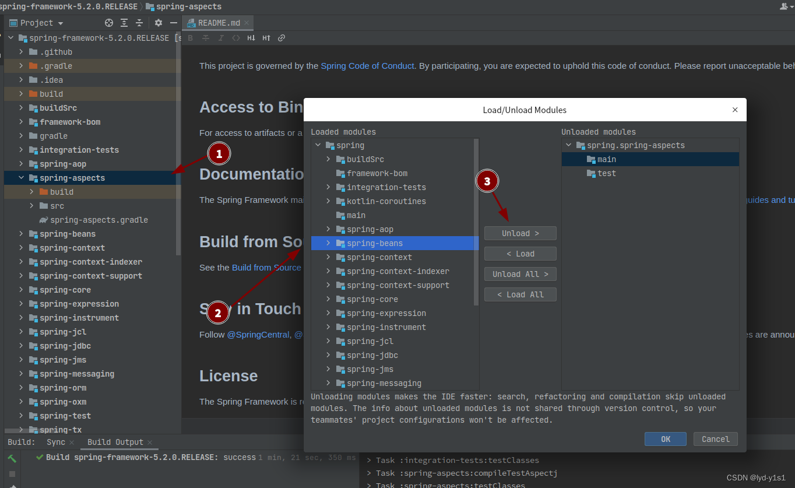This screenshot has width=795, height=488.
Task: Toggle code span in the markdown toolbar
Action: [236, 38]
